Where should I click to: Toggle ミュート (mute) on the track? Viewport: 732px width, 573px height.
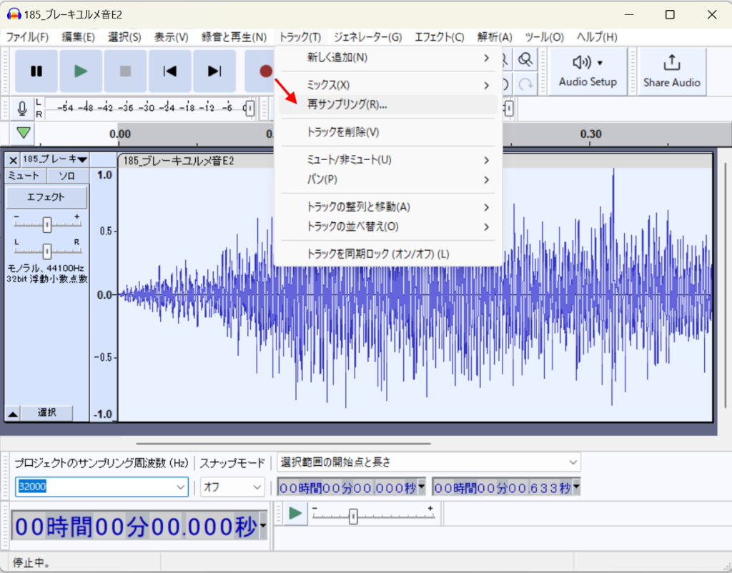26,176
